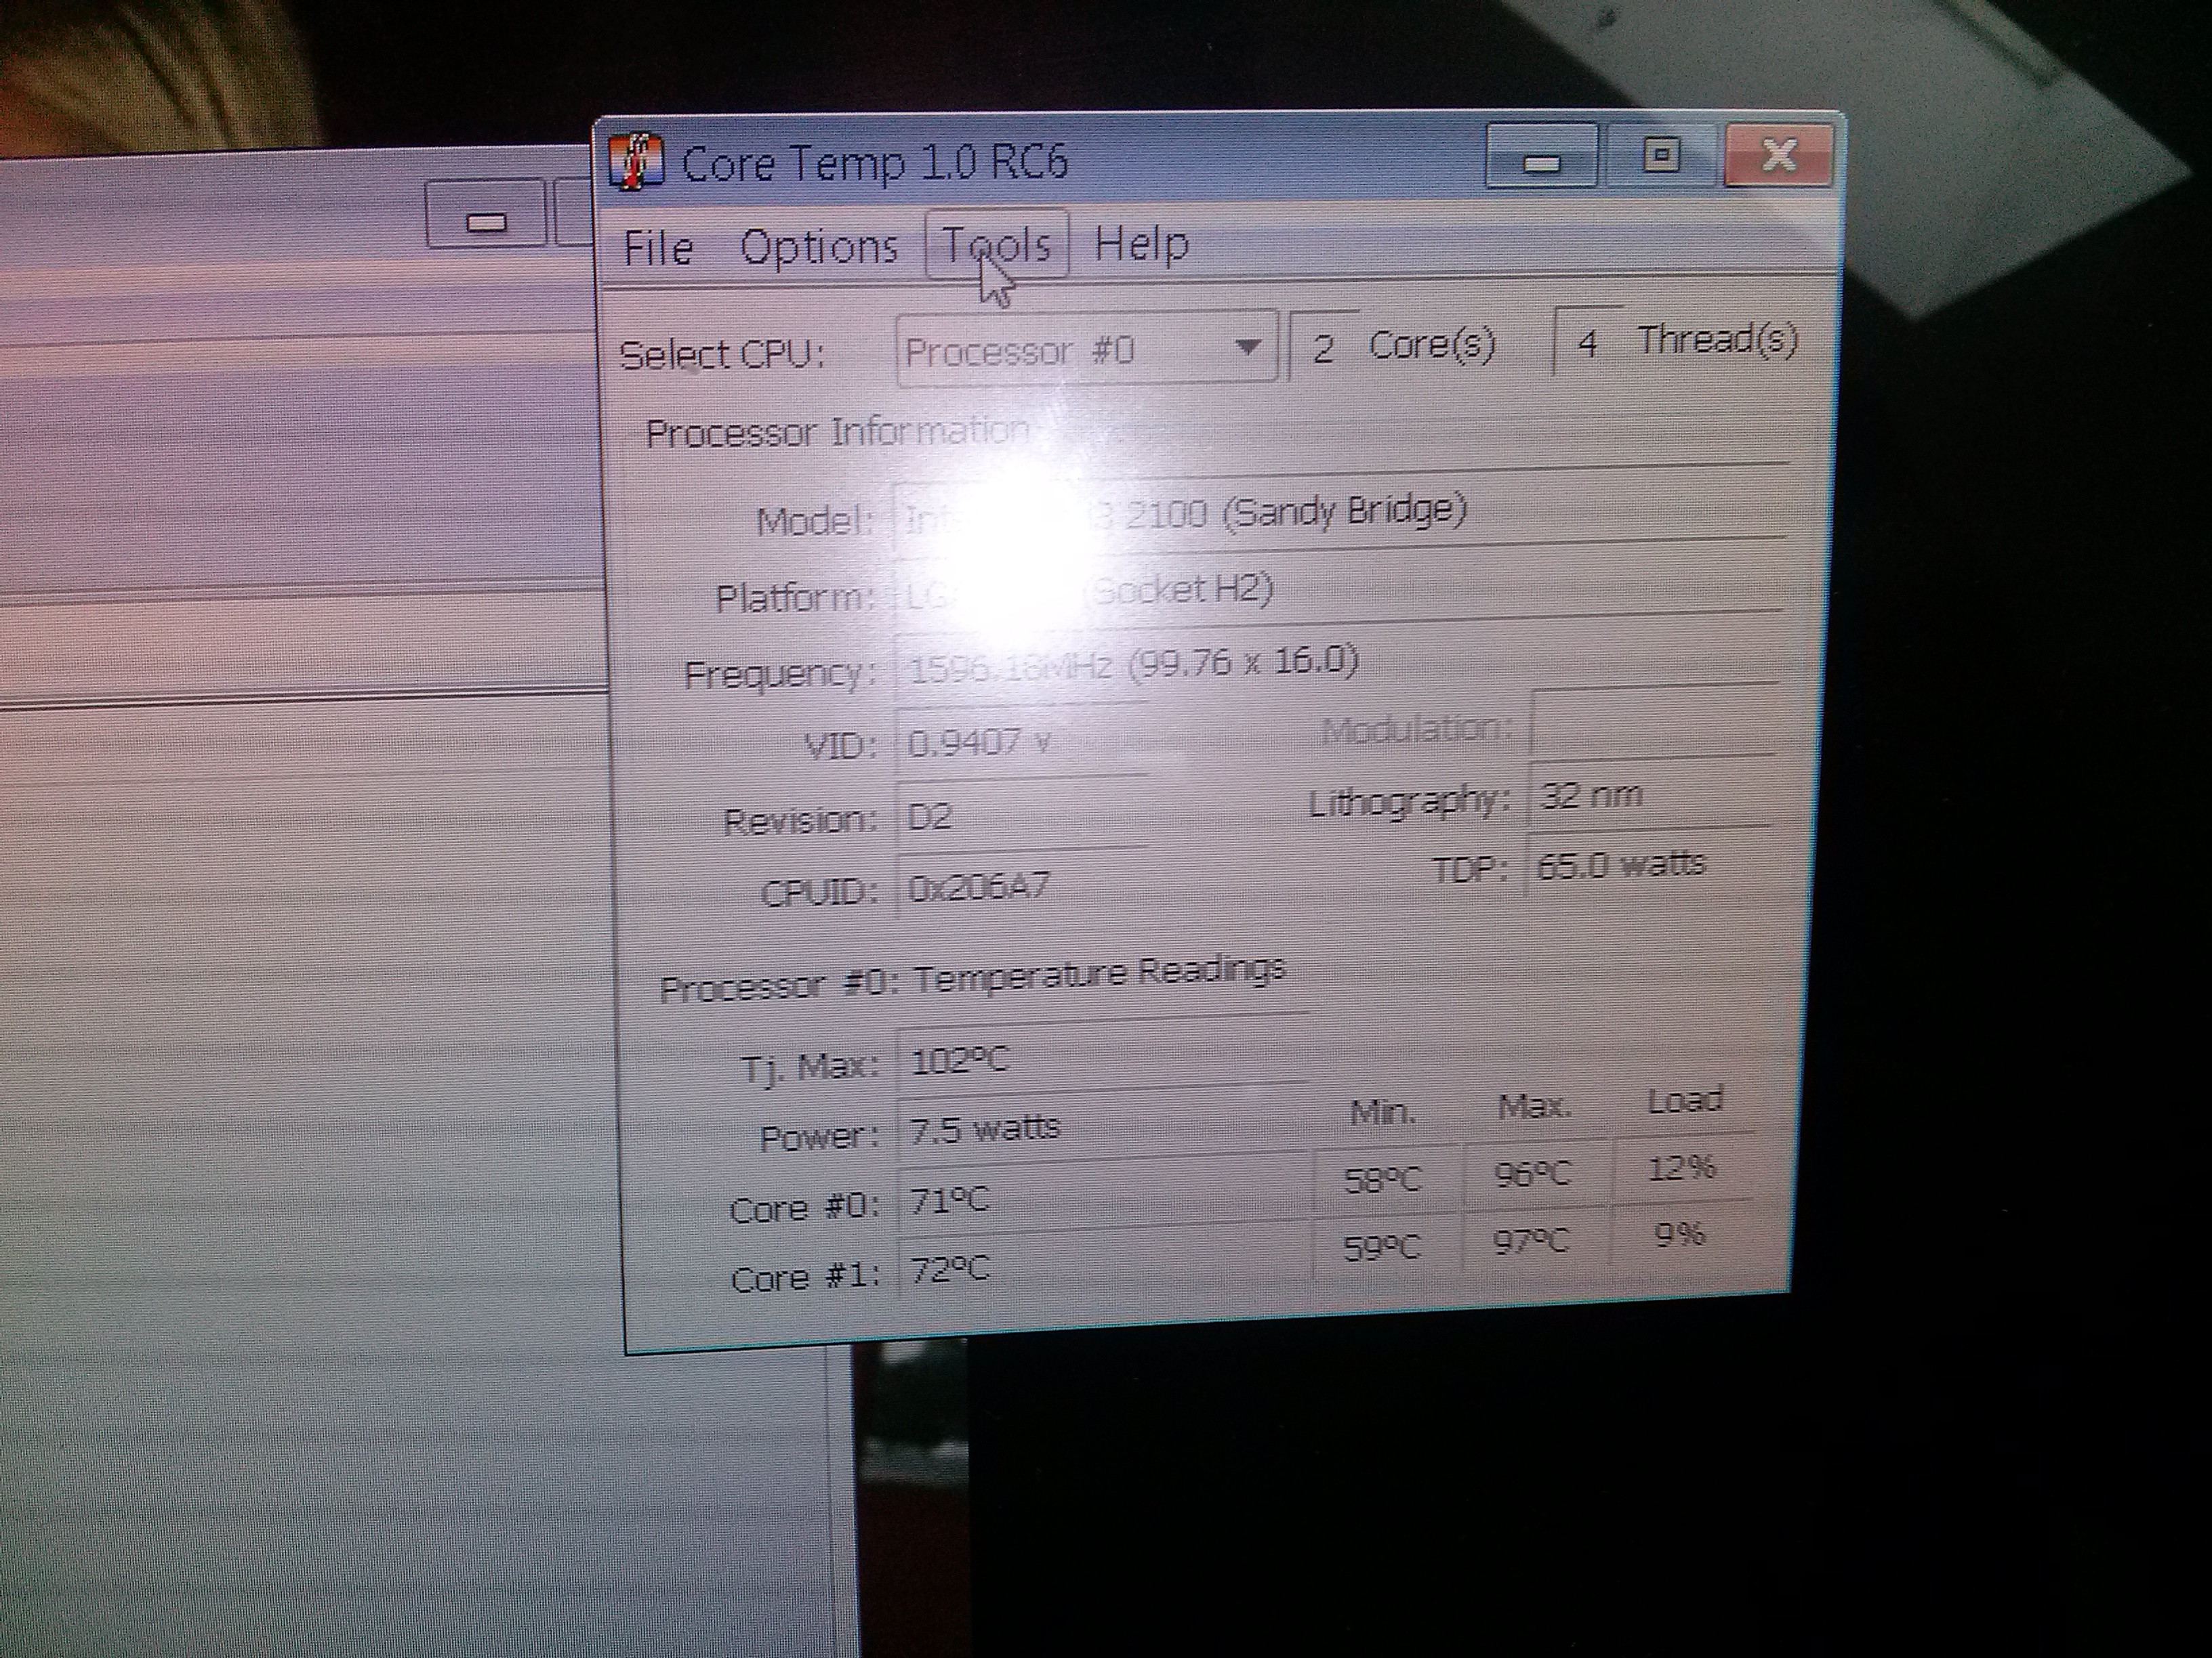
Task: Close the Core Temp window
Action: (x=1778, y=154)
